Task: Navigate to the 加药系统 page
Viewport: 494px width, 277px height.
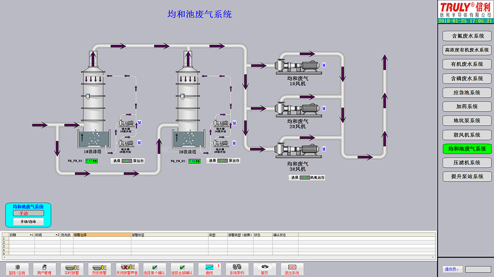Action: pyautogui.click(x=467, y=106)
